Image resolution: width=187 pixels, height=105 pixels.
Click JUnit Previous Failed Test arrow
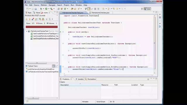(x=30, y=19)
